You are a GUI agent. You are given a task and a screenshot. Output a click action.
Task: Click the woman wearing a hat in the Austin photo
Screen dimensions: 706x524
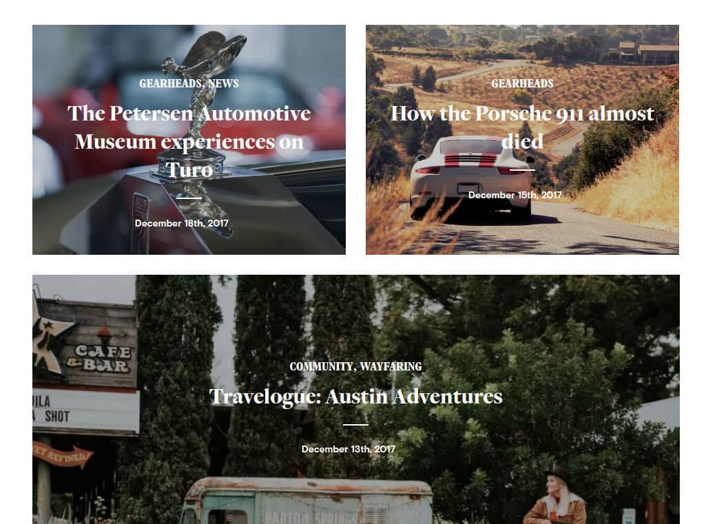556,496
